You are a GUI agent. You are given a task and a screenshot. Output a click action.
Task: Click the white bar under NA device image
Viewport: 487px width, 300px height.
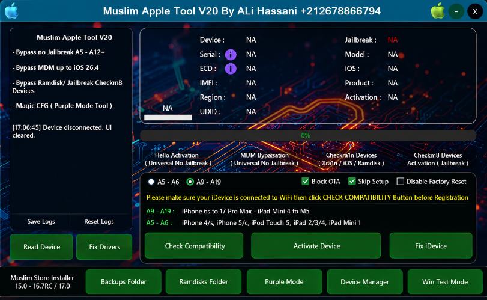coord(168,117)
